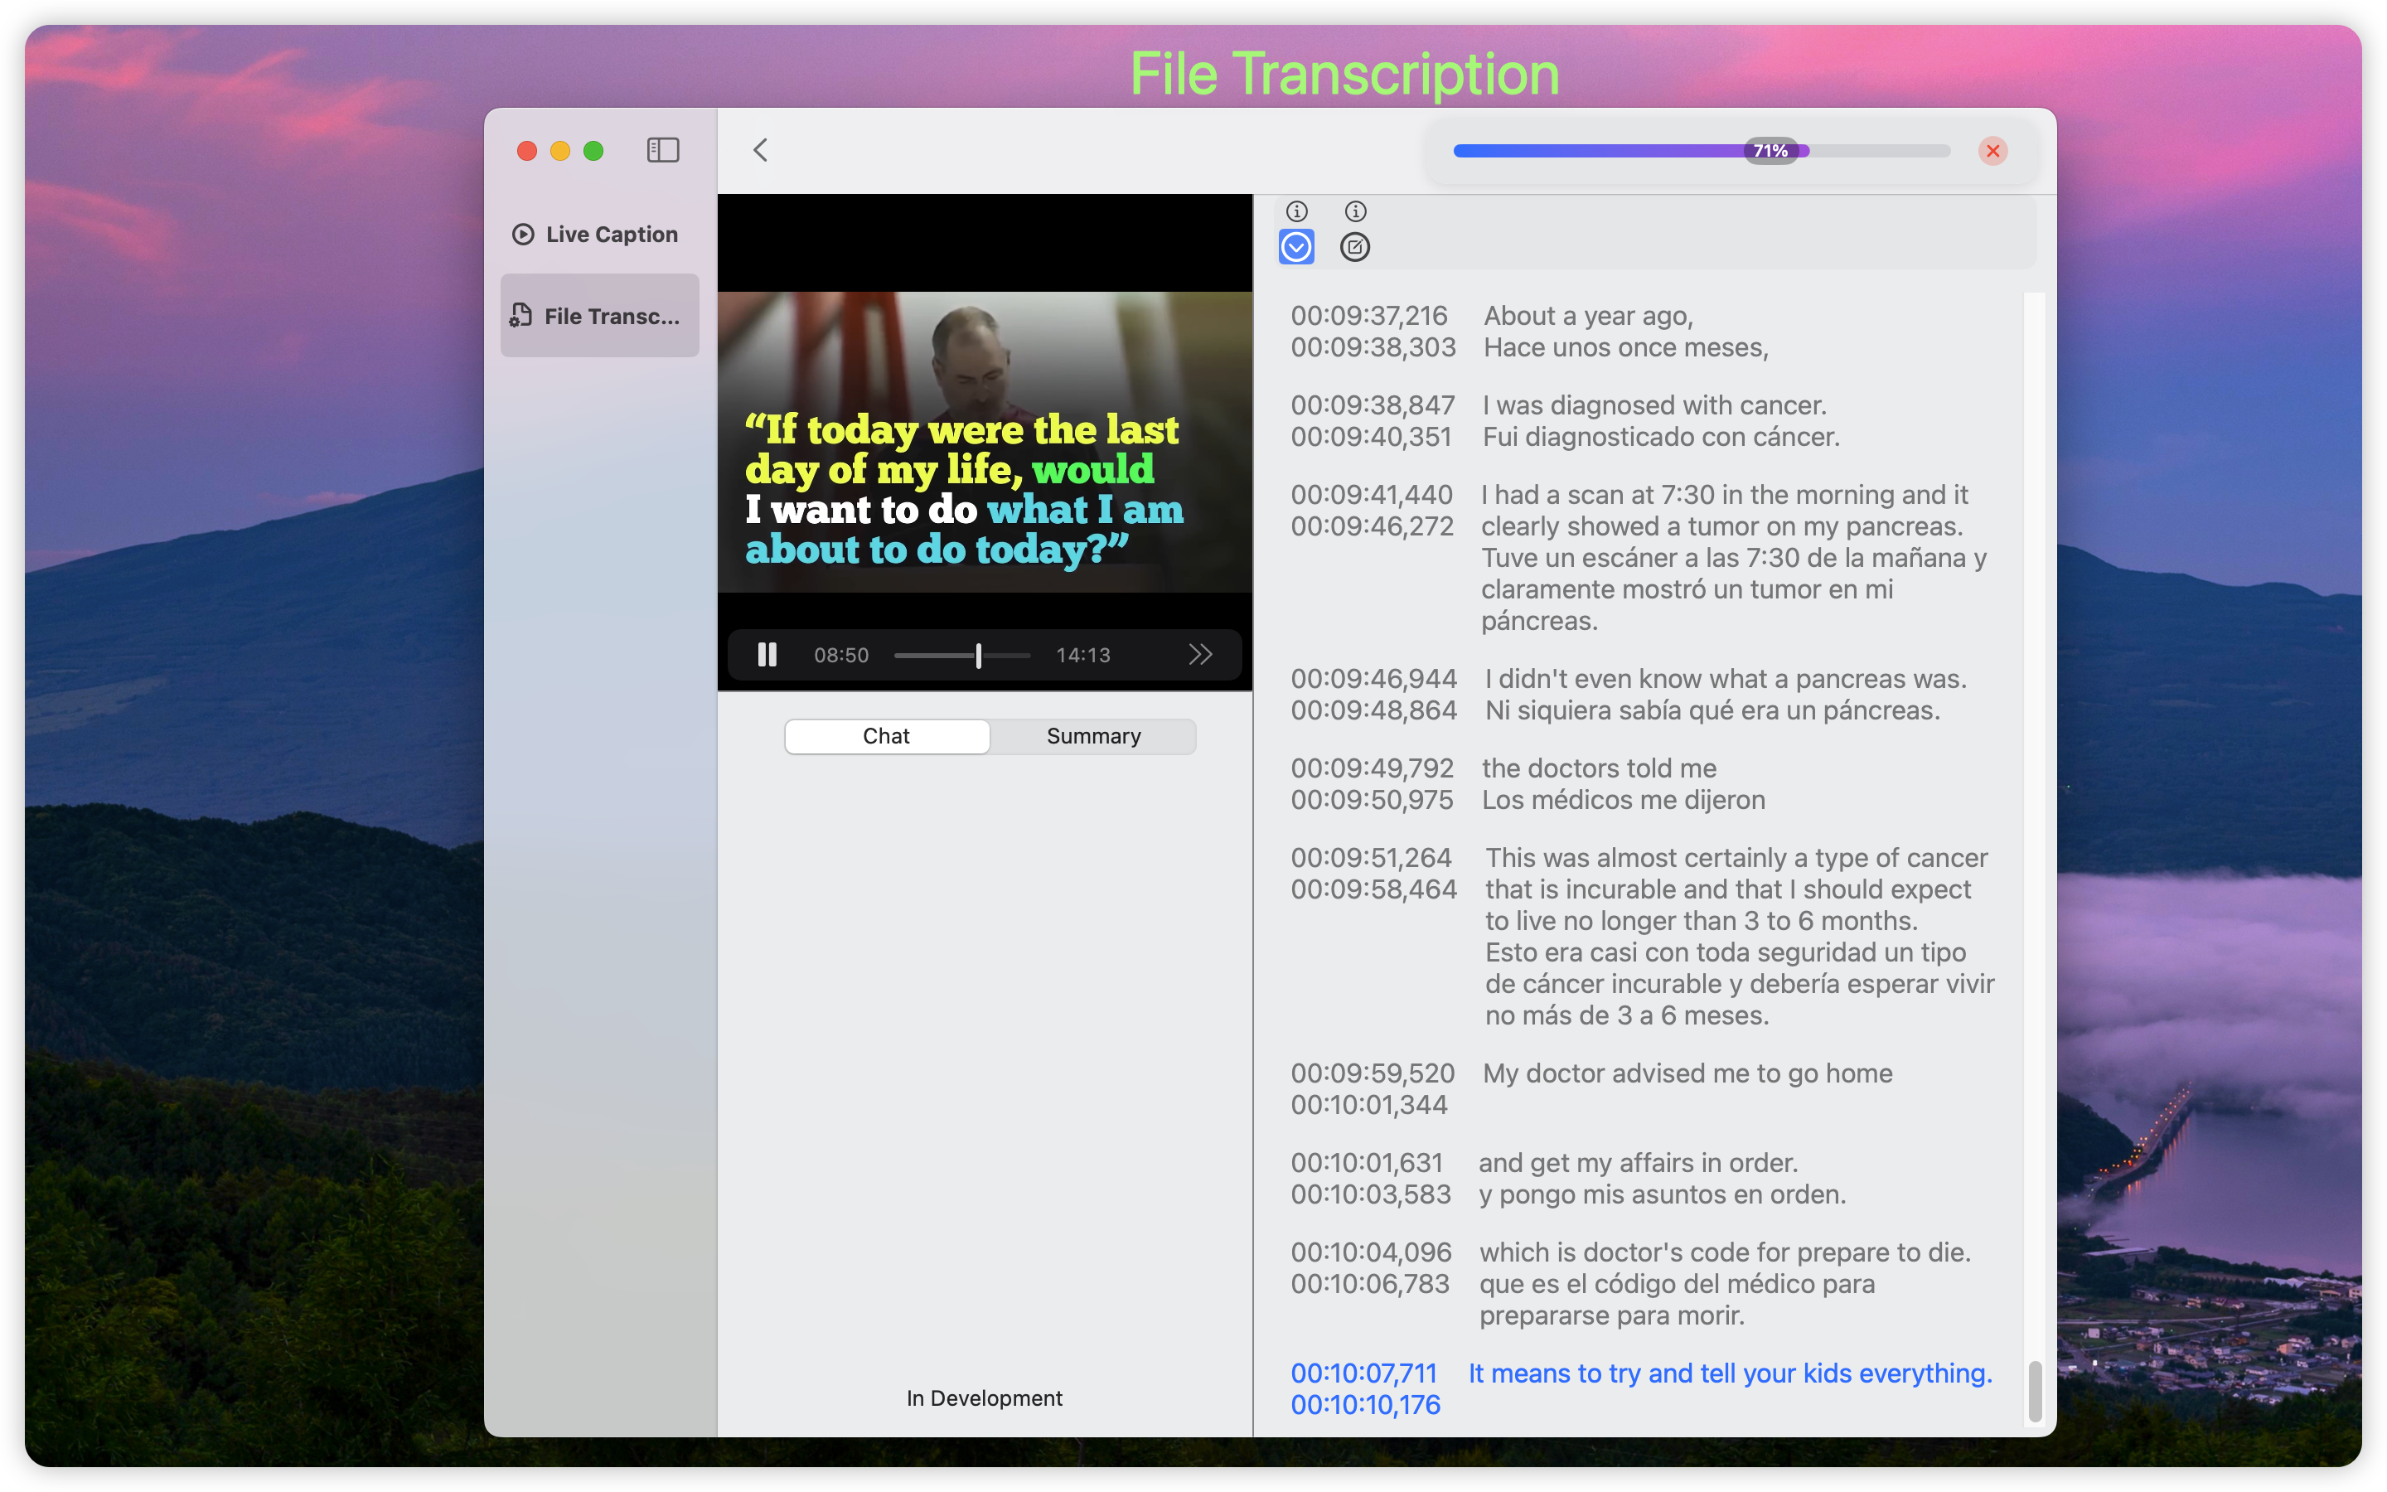
Task: Switch to the Chat tab
Action: pos(887,736)
